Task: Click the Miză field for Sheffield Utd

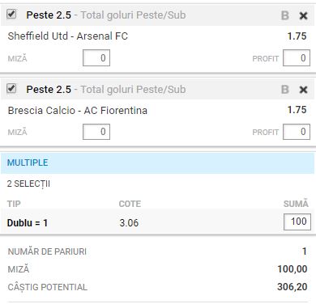Action: 96,57
